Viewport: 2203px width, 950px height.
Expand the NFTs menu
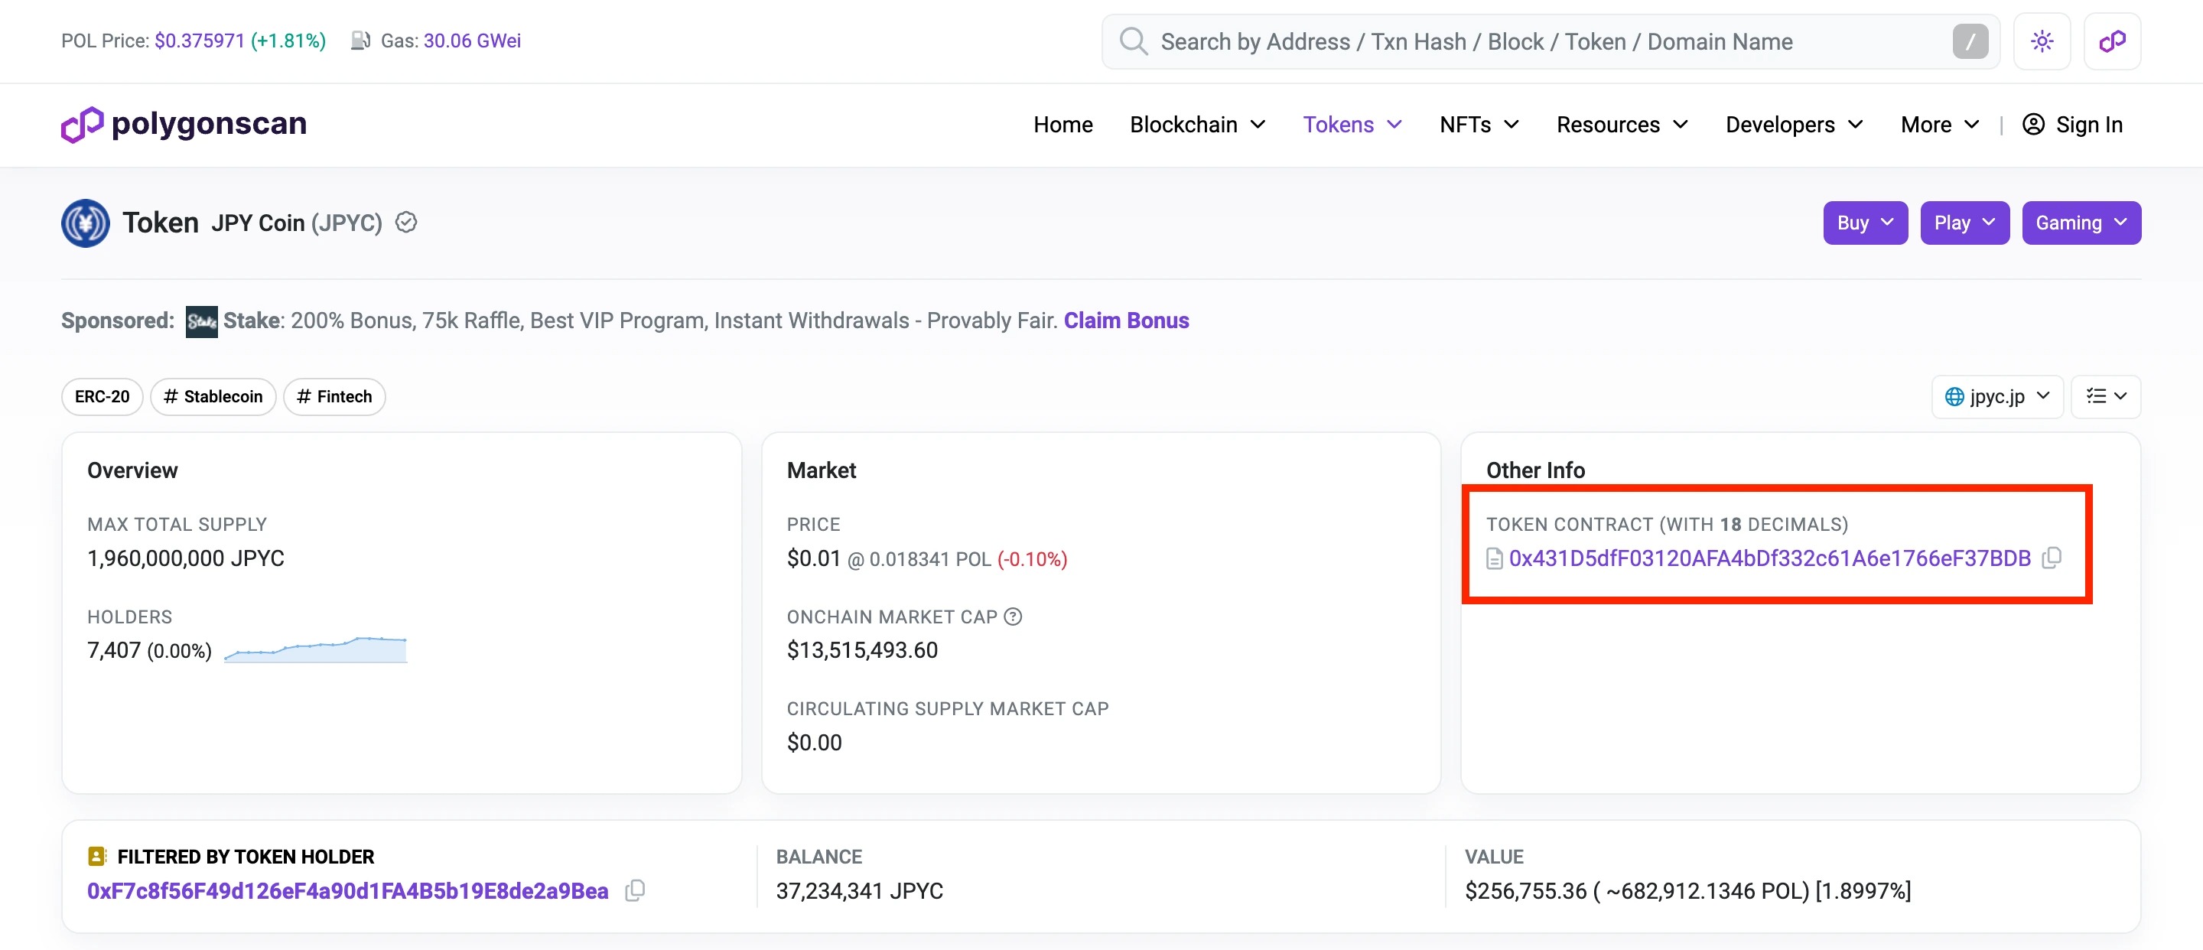[x=1479, y=125]
